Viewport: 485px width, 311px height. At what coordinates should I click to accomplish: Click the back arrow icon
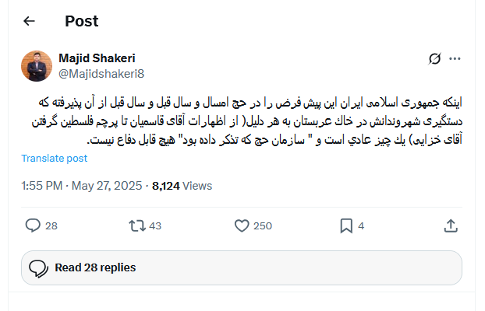(x=29, y=21)
